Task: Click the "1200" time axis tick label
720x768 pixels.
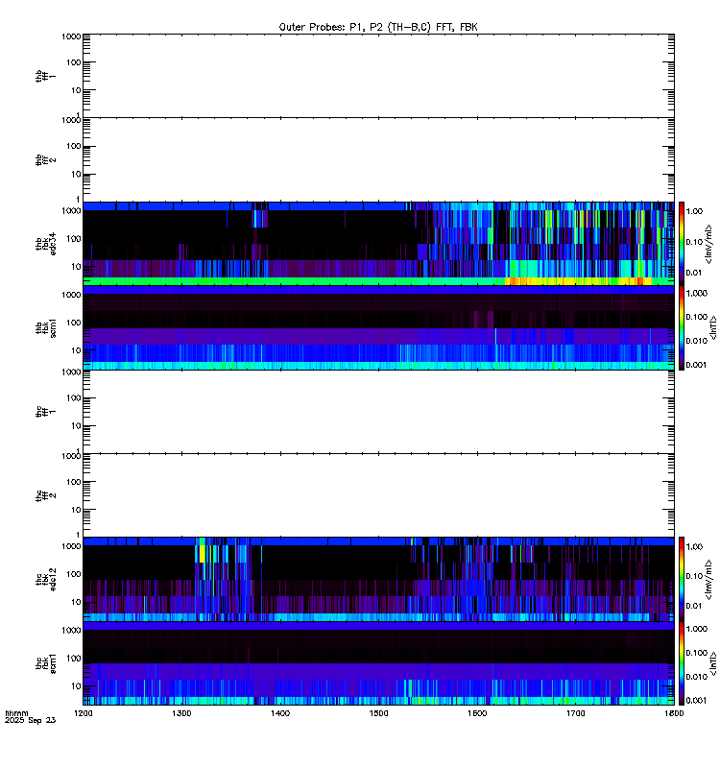Action: (x=84, y=713)
